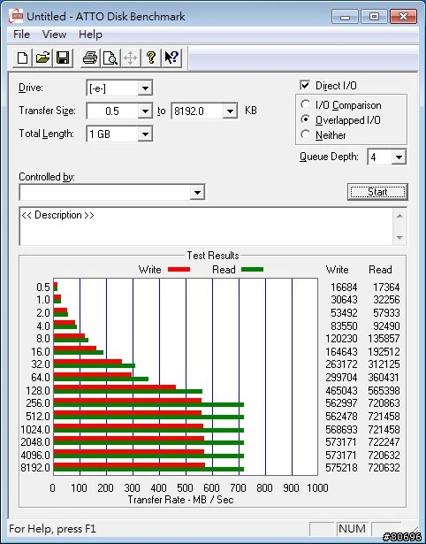Expand the Transfer Size end dropdown 8192.0
Image resolution: width=426 pixels, height=544 pixels.
(230, 111)
